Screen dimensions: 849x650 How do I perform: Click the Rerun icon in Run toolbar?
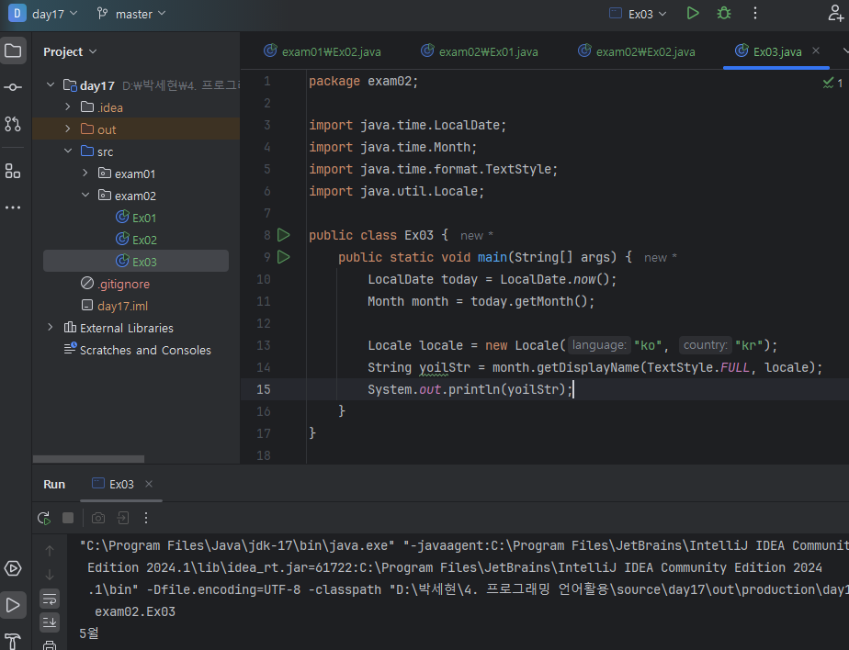click(x=43, y=518)
